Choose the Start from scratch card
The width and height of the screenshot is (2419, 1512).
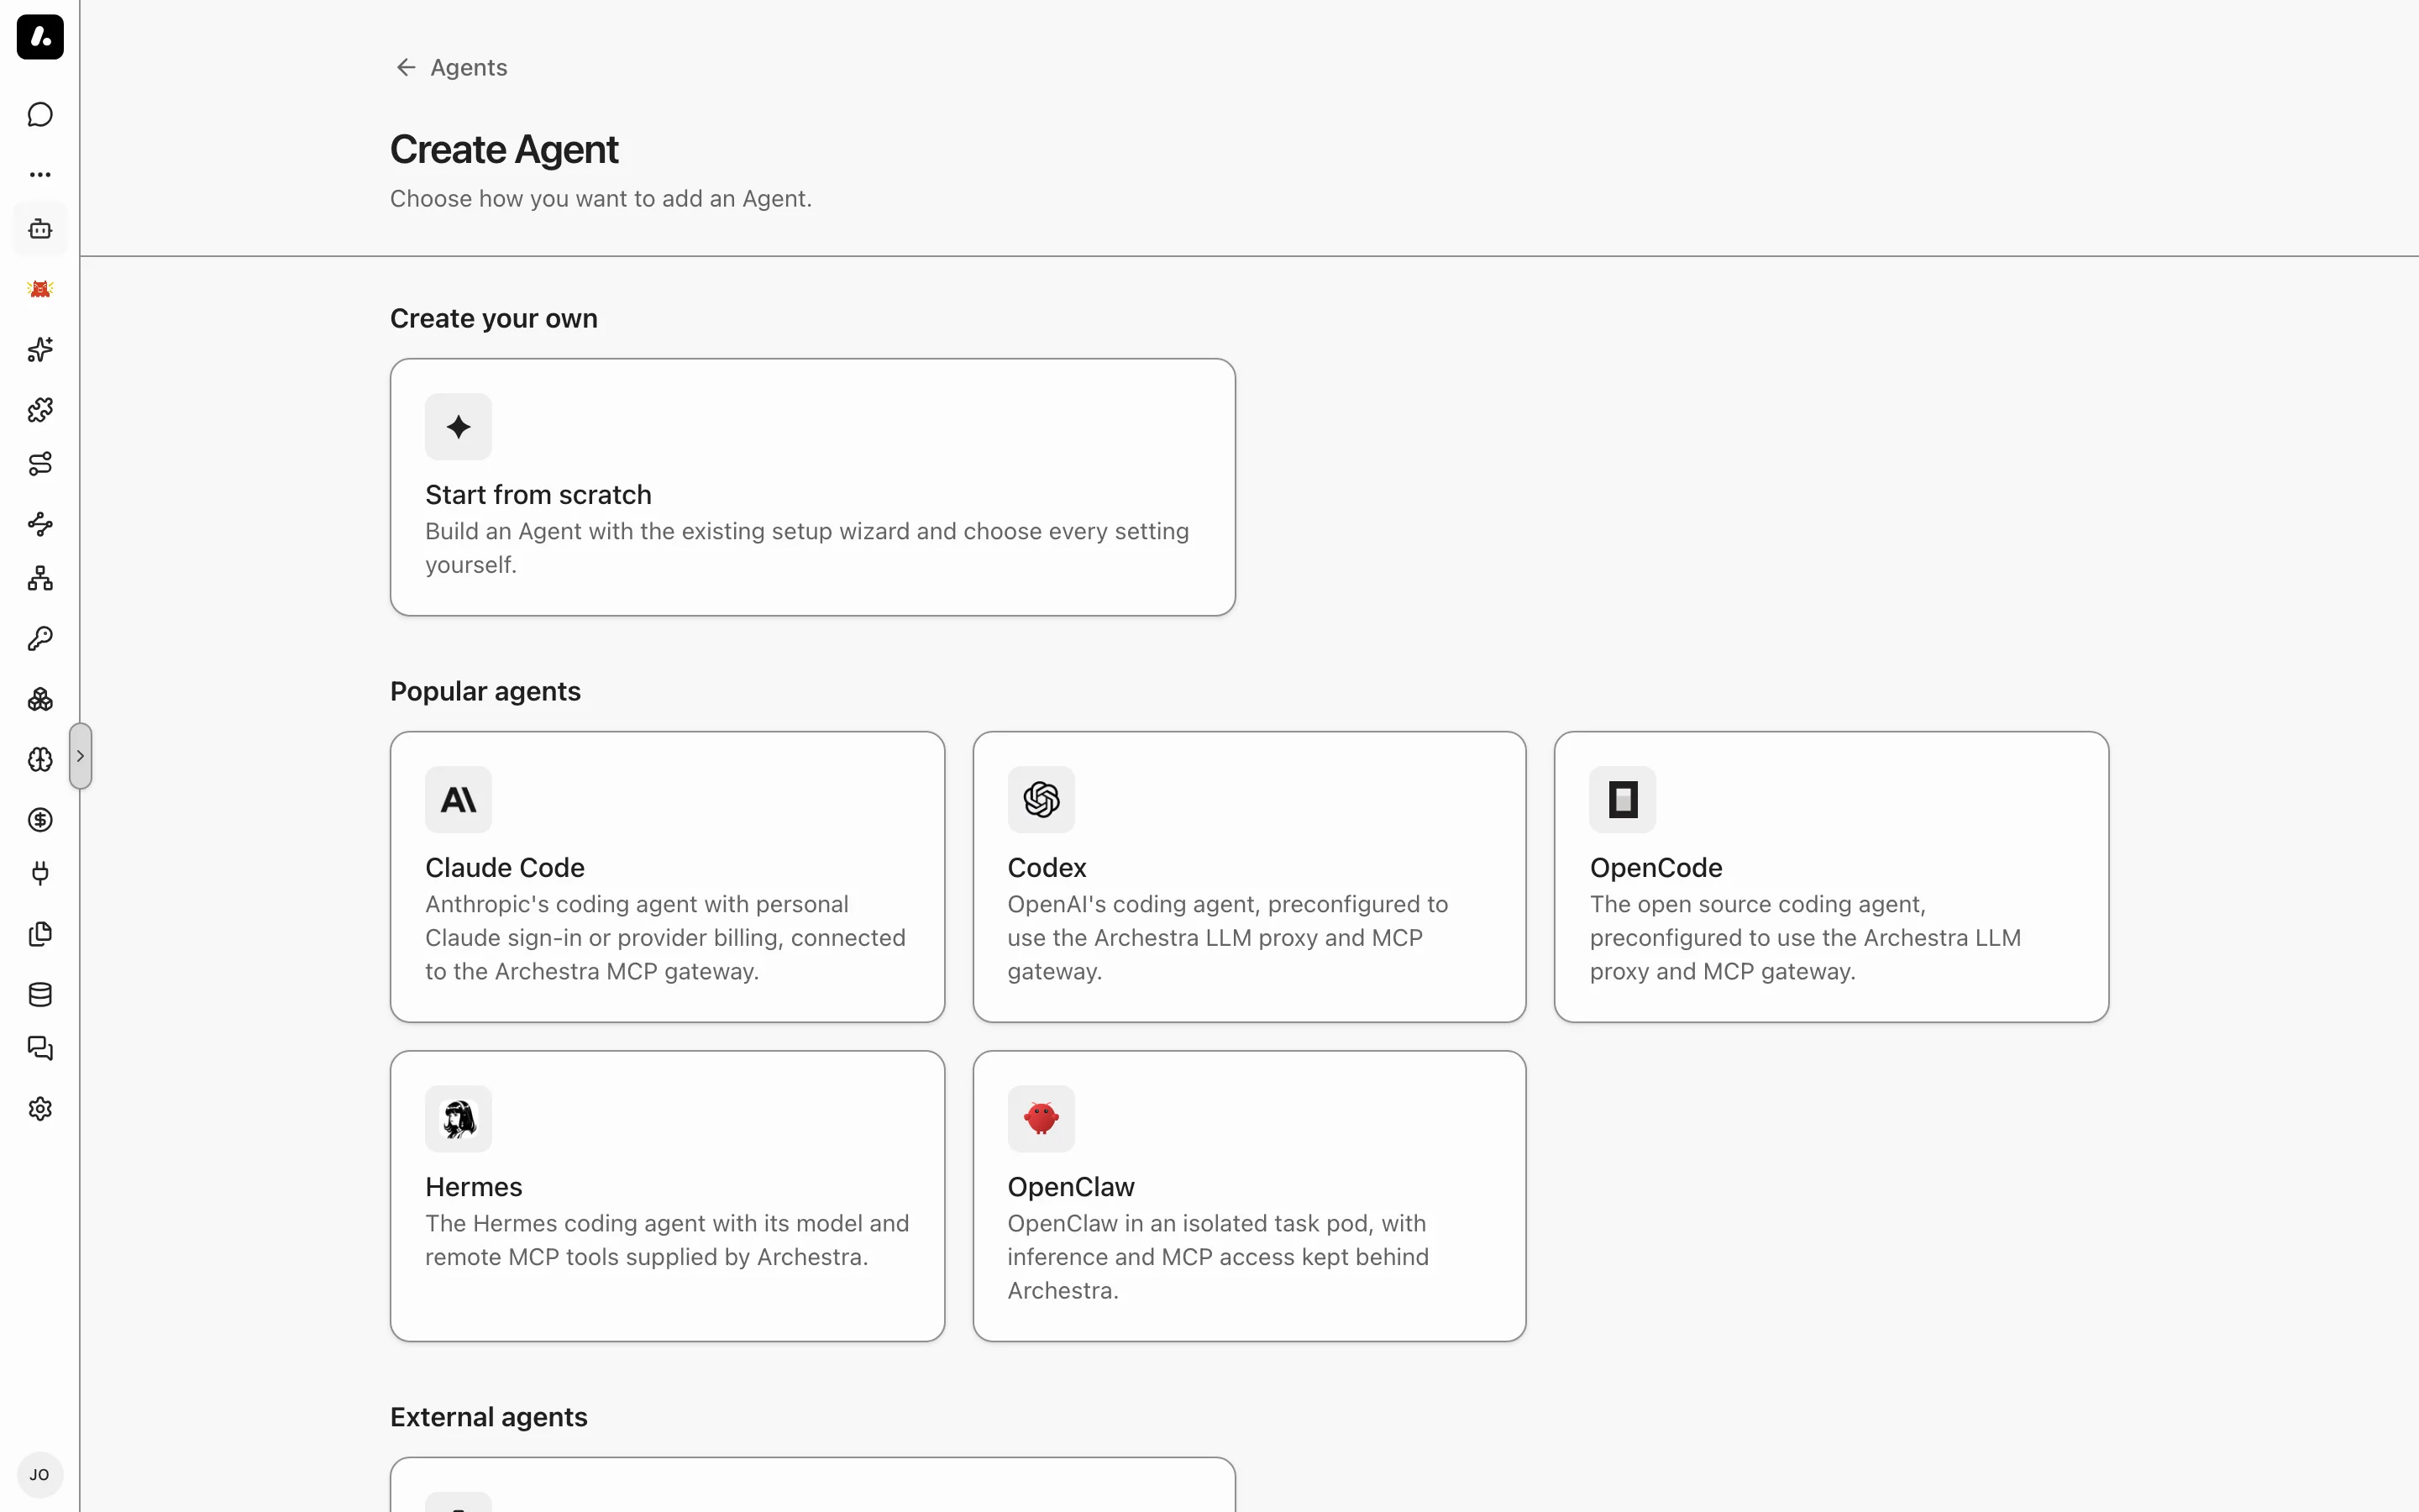click(813, 487)
